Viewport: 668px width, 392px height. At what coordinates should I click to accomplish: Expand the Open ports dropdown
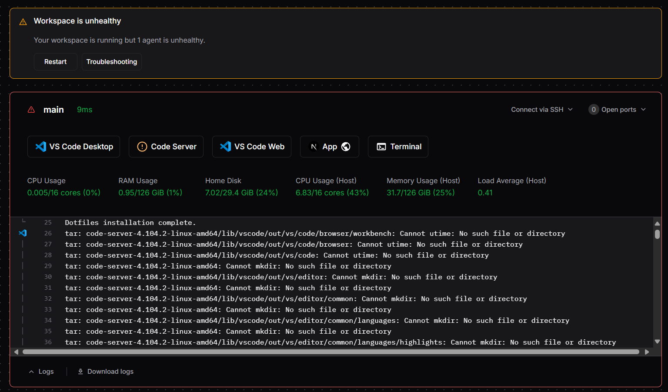click(617, 110)
